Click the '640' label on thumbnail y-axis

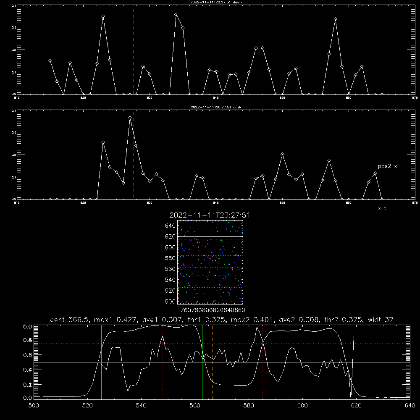click(x=171, y=226)
